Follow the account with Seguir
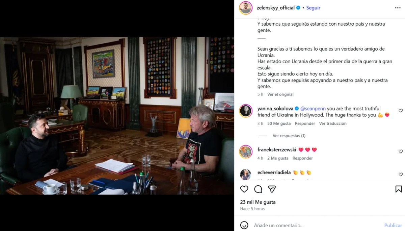 coord(313,8)
